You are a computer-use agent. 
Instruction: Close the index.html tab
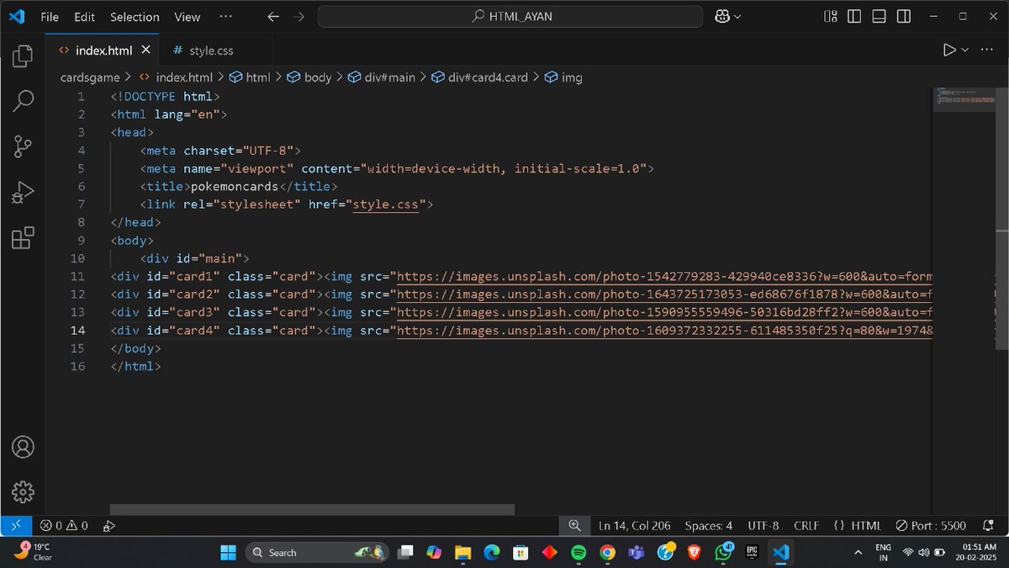(146, 50)
